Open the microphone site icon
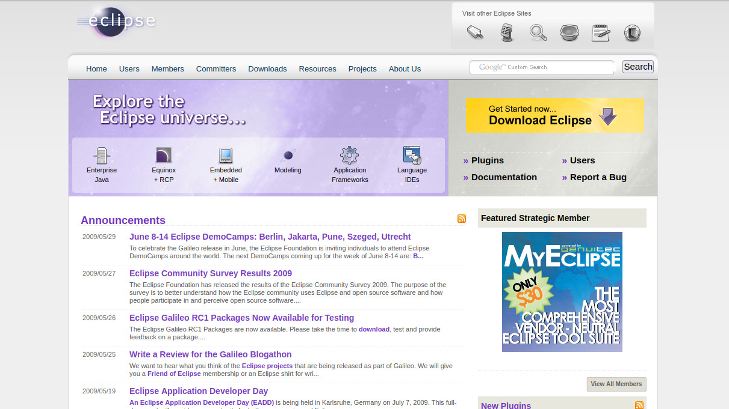Screen dimensions: 729x409 coord(507,32)
